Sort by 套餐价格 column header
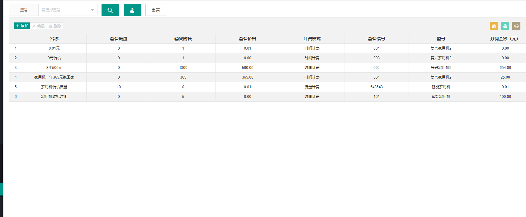The image size is (526, 217). tap(248, 39)
